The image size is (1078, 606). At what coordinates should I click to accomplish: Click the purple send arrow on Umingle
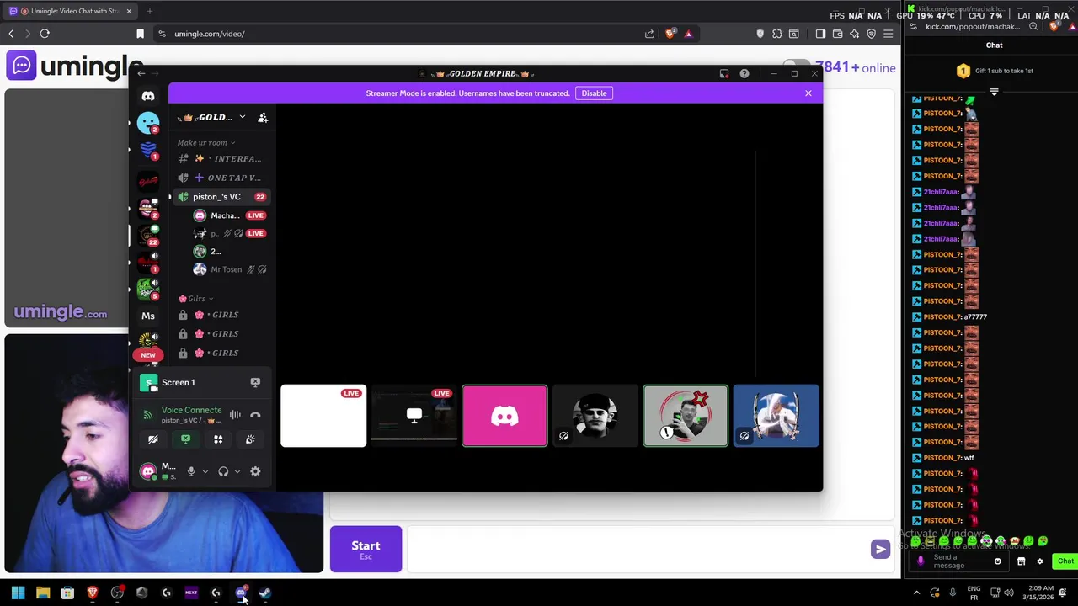(x=880, y=549)
